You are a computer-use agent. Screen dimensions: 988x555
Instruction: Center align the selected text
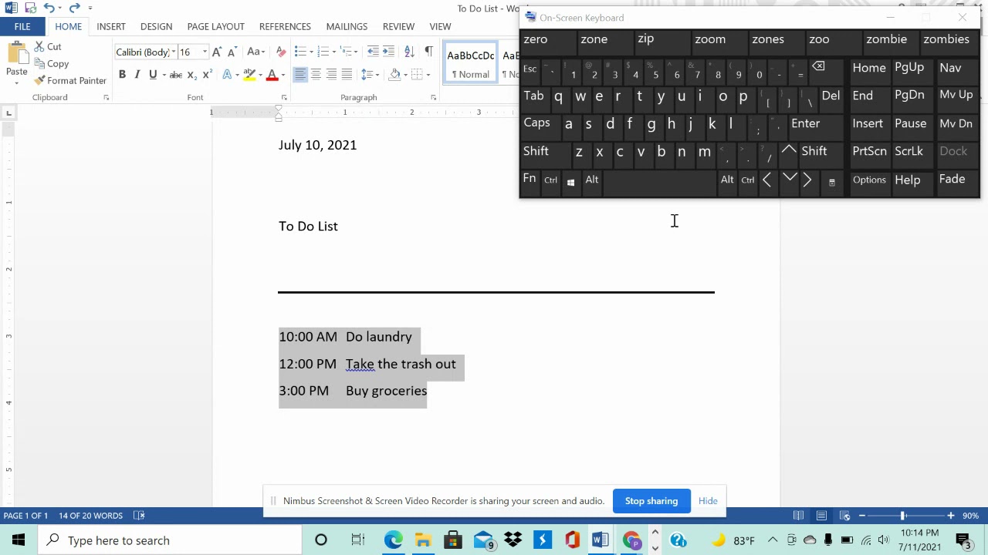[x=316, y=75]
